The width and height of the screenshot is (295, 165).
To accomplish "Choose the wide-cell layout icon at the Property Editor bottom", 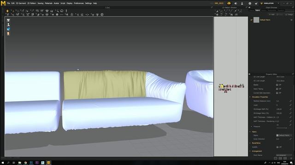I will (285, 158).
